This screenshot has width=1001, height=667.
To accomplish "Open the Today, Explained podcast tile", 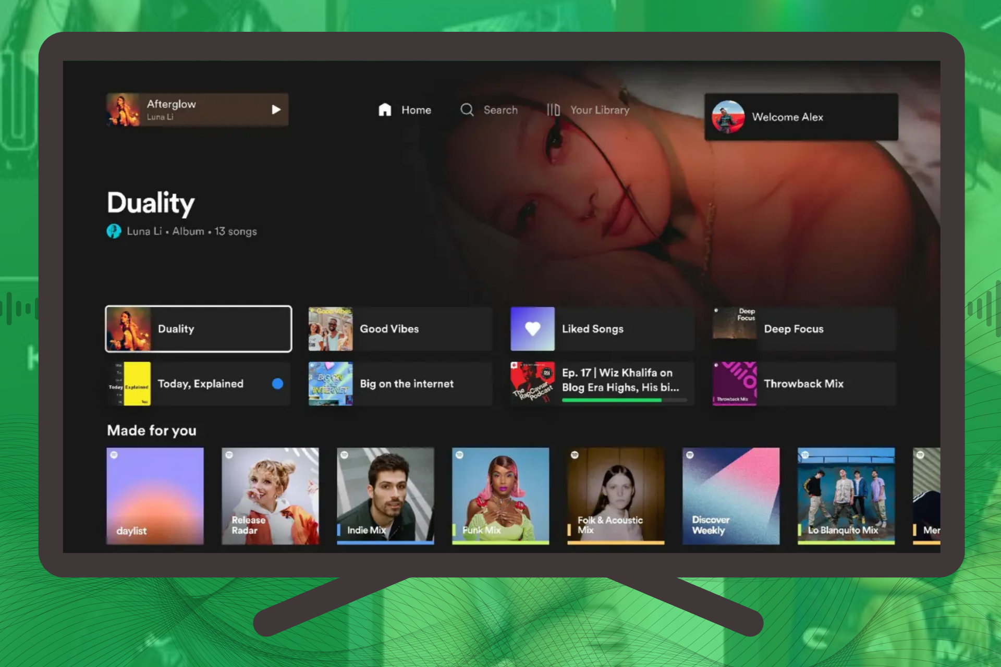I will point(199,384).
